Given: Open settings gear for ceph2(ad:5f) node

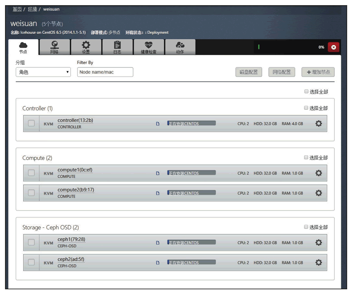Looking at the screenshot, I should [x=319, y=262].
